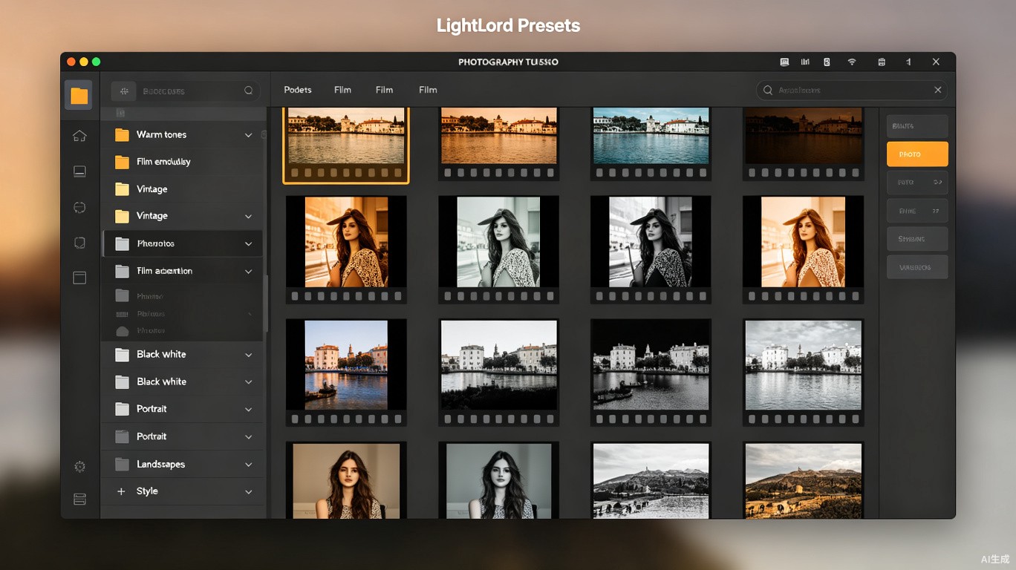Expand the upper Black white chevron
Screen dimensions: 1016x570
pos(249,355)
